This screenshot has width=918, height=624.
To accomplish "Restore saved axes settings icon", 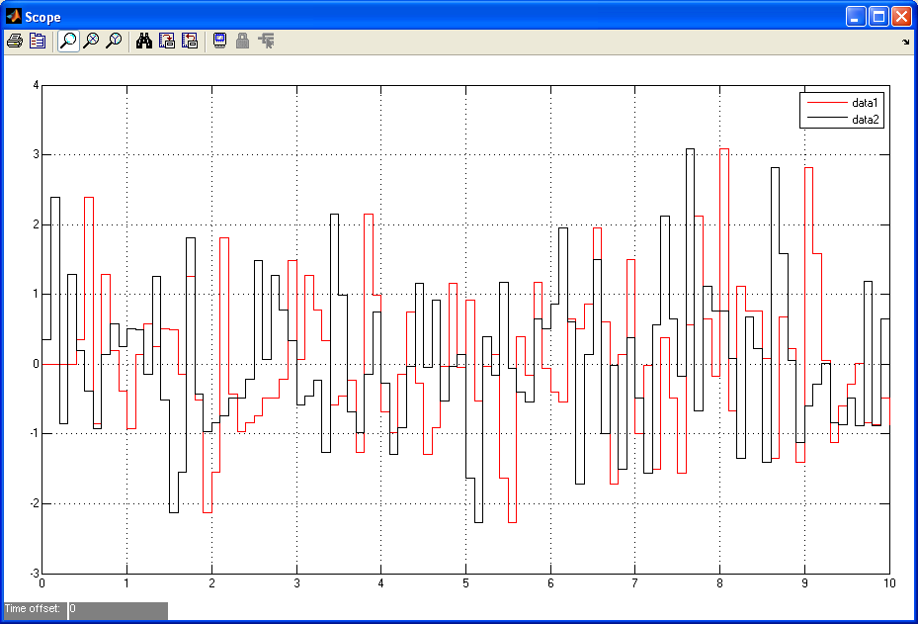I will [x=190, y=41].
